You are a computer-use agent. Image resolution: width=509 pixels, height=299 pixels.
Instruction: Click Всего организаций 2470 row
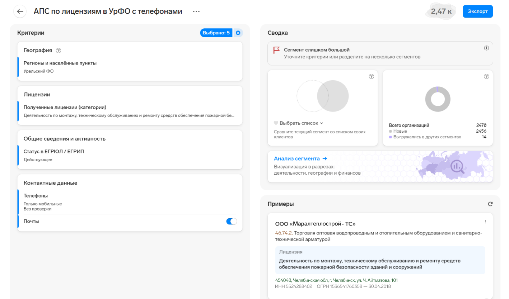(x=438, y=125)
